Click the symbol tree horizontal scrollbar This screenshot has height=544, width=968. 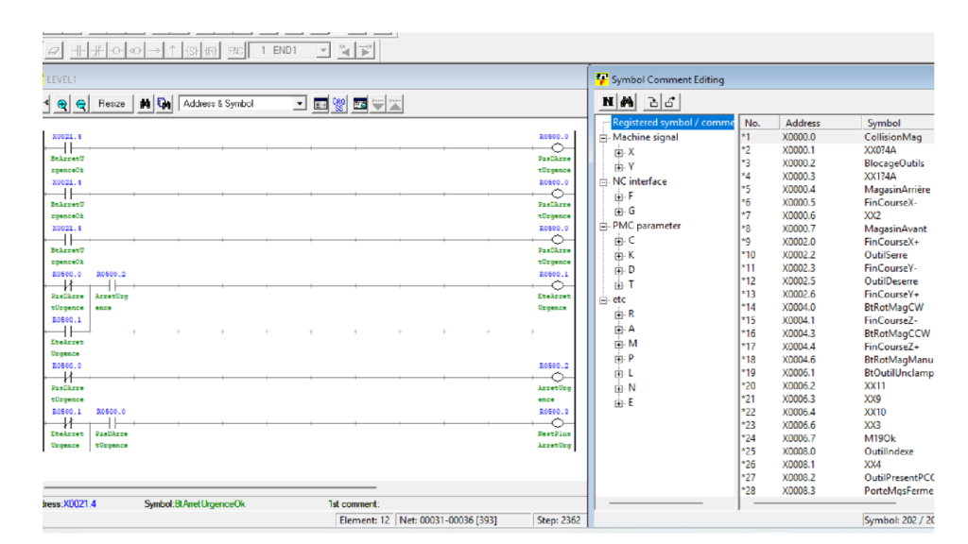[x=656, y=503]
